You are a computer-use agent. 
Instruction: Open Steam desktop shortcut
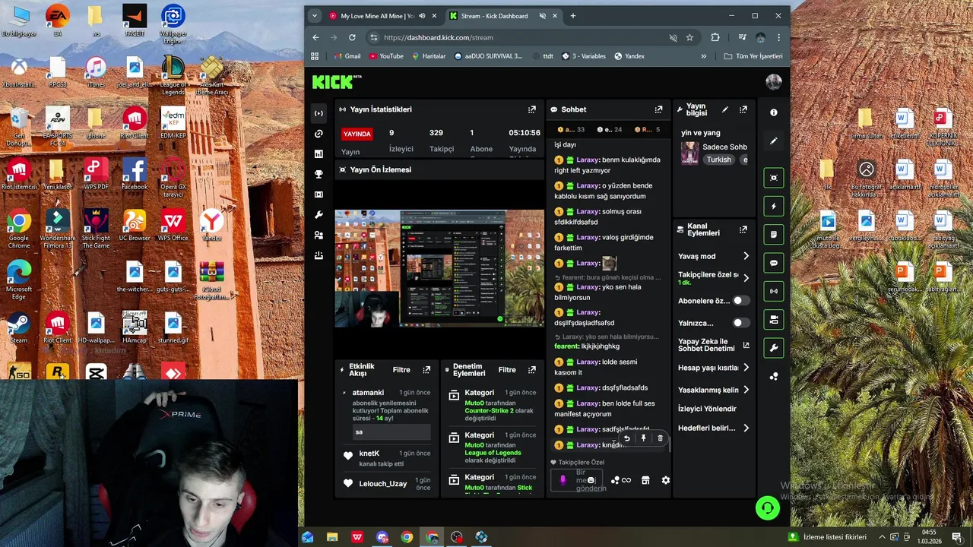tap(19, 327)
